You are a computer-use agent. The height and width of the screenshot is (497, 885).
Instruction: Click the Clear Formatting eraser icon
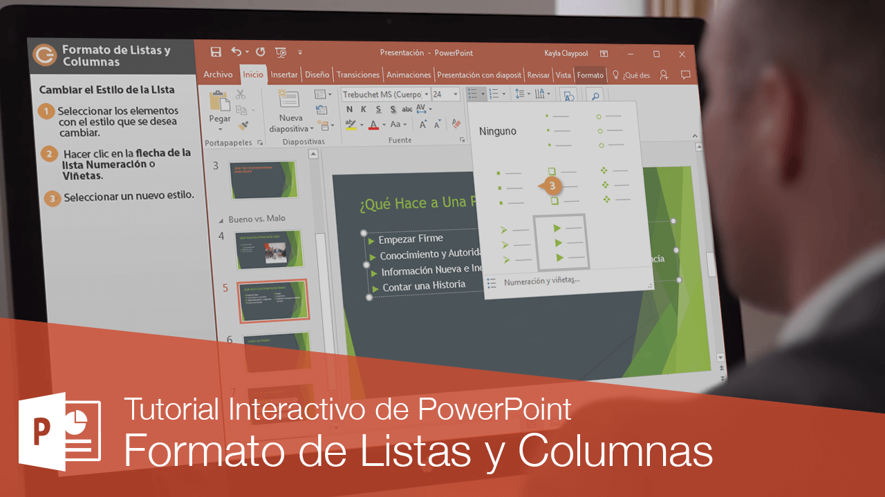coord(456,124)
